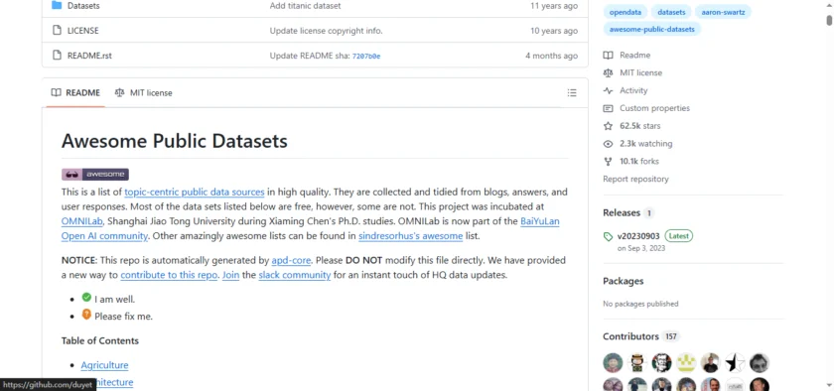834x391 pixels.
Task: Click the book icon beside Readme
Action: coord(608,55)
